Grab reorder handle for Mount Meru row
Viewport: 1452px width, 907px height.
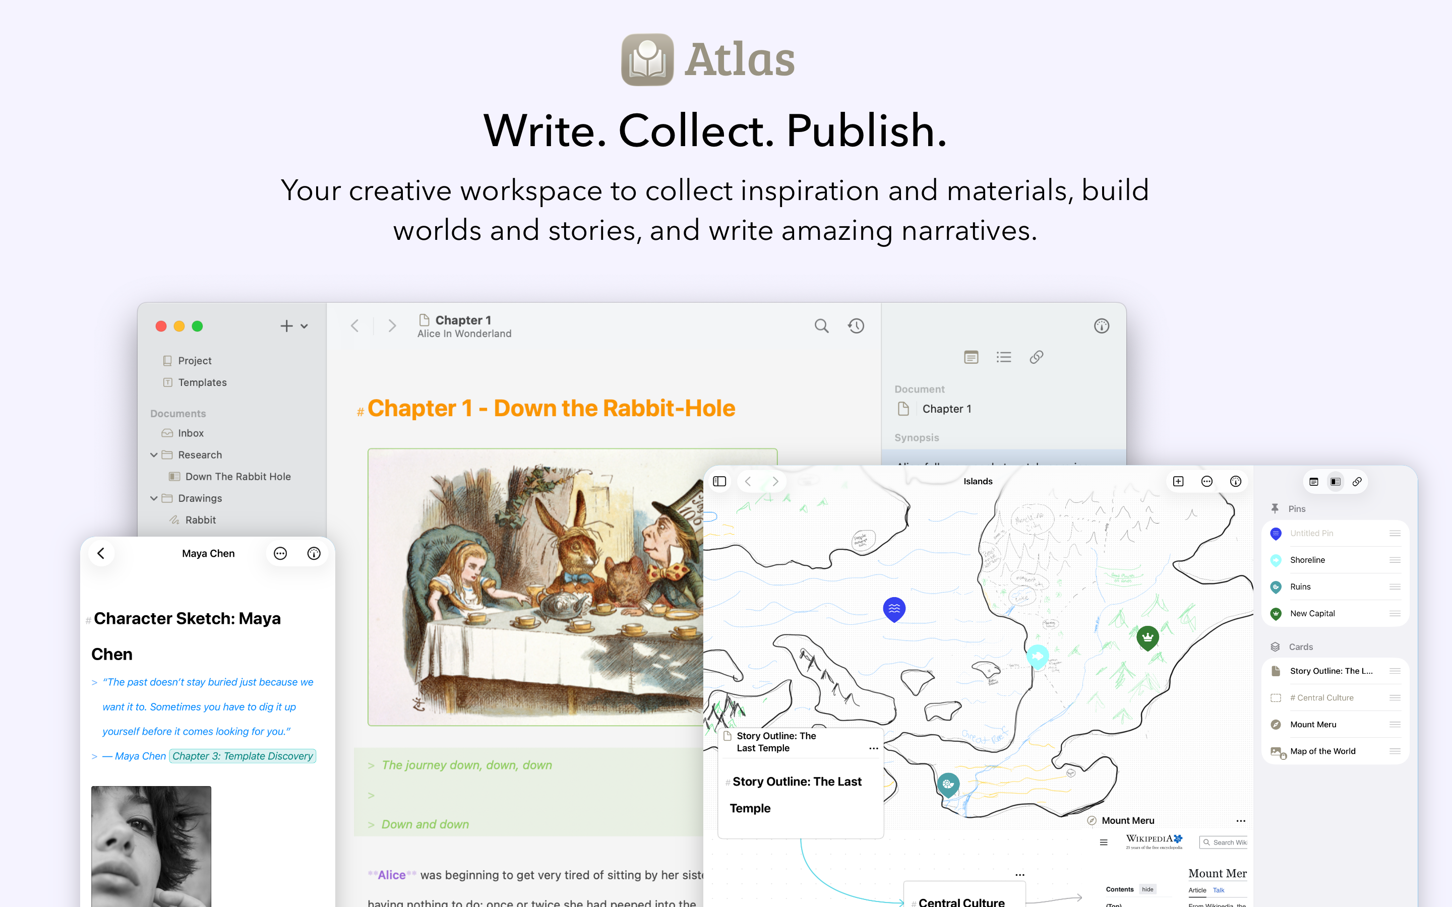(1395, 724)
